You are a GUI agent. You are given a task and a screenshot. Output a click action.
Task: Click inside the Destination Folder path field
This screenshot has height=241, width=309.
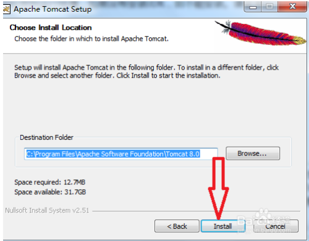coord(121,154)
